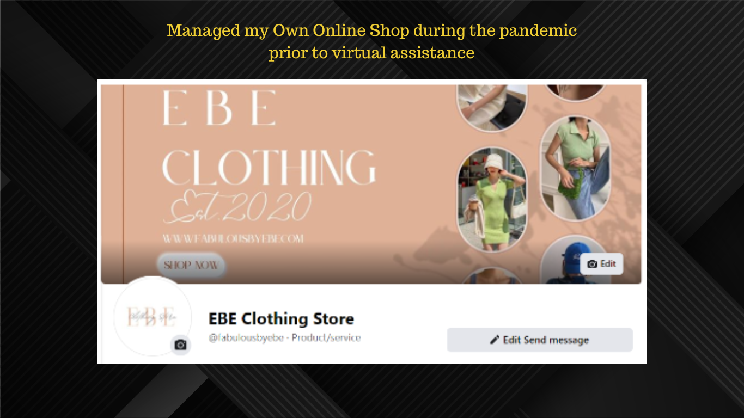Click the WWW.FABULOUSBYEBE.COM web address on the cover
Image resolution: width=744 pixels, height=418 pixels.
tap(233, 238)
